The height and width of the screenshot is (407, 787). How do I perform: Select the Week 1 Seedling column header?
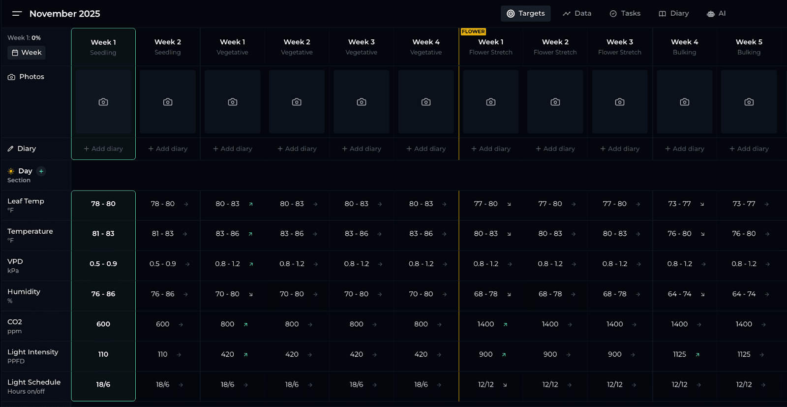(x=103, y=47)
